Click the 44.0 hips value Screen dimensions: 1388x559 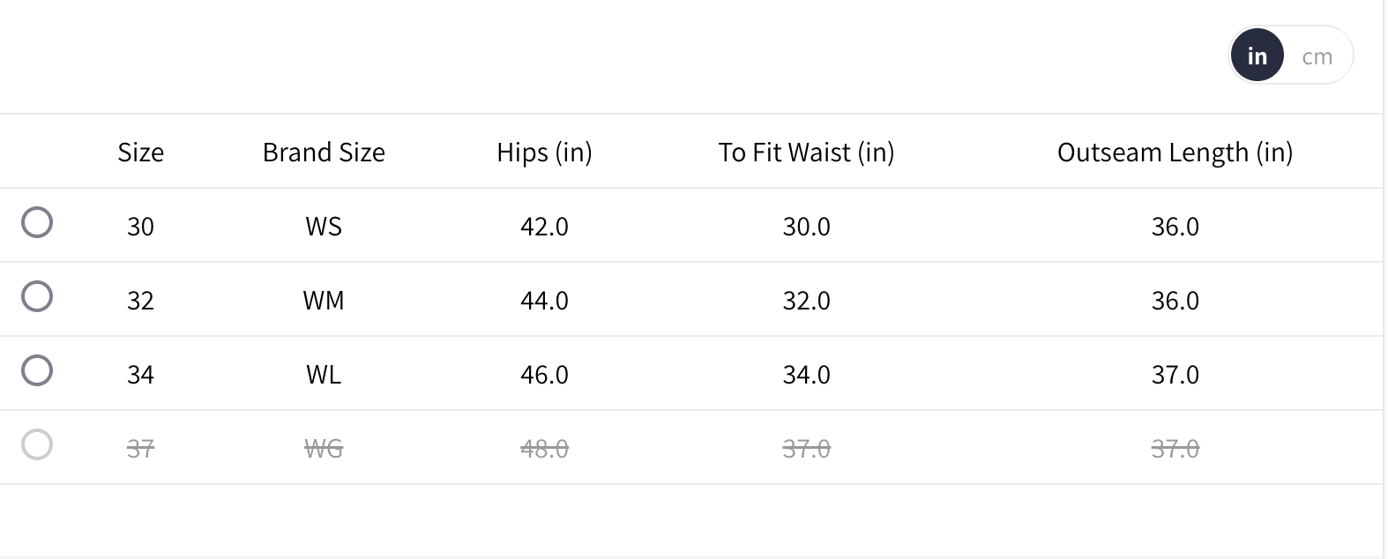click(x=544, y=301)
